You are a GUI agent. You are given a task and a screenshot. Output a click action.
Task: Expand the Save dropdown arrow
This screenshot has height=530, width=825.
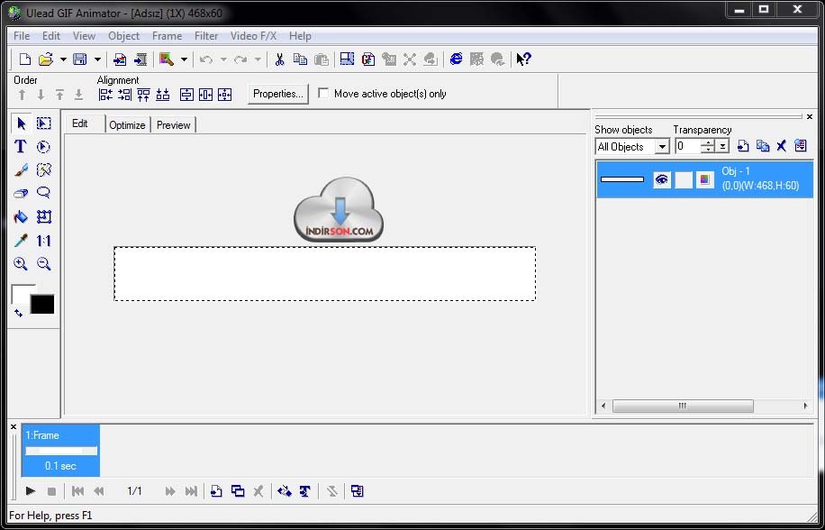tap(97, 59)
